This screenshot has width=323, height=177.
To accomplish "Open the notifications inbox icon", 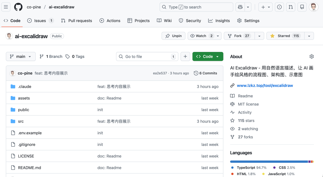I will pos(302,7).
